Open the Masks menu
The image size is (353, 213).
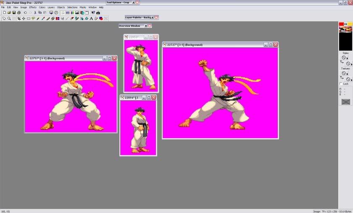[83, 8]
